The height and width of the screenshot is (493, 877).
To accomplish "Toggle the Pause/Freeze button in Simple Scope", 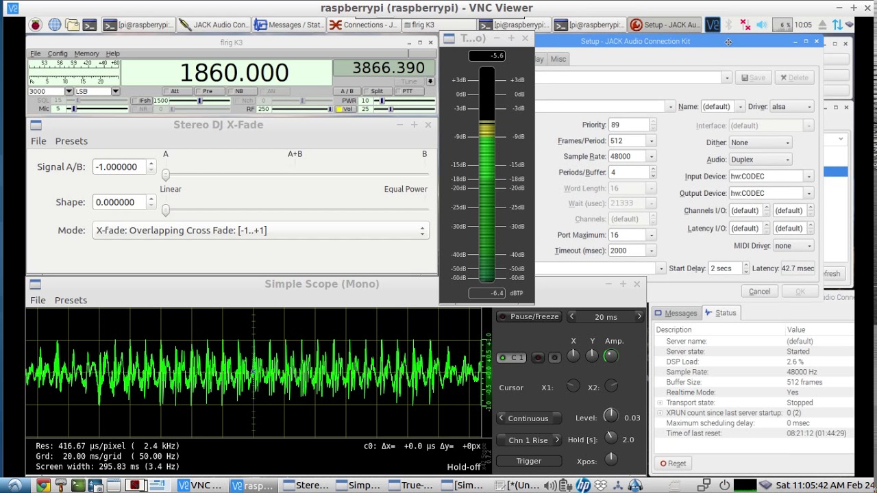I will pyautogui.click(x=528, y=316).
